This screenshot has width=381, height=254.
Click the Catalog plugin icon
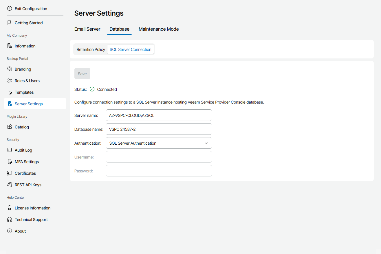10,127
